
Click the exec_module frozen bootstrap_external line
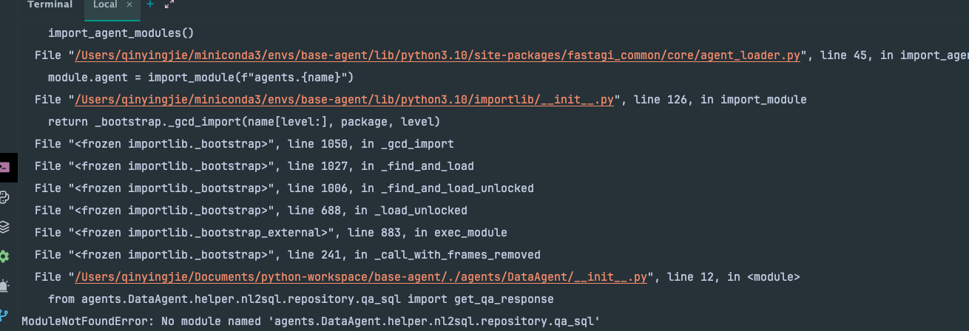click(x=271, y=233)
